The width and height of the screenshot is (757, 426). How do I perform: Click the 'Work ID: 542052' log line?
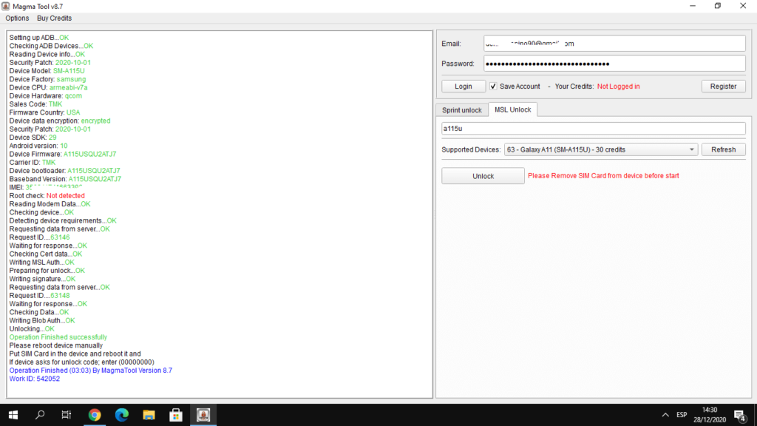[35, 379]
